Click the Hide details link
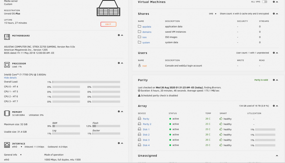 tap(10, 78)
